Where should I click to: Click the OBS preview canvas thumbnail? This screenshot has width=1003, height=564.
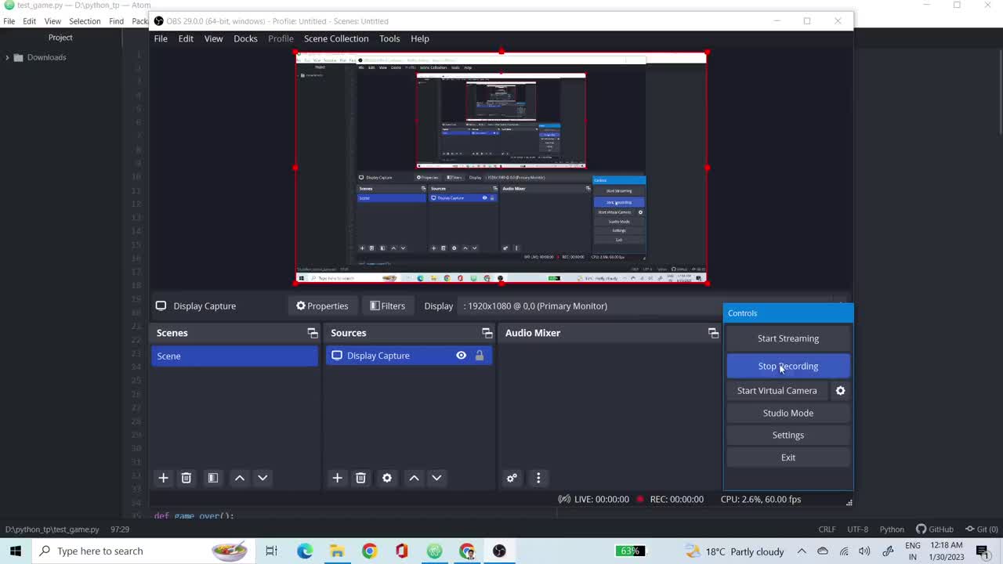click(501, 168)
